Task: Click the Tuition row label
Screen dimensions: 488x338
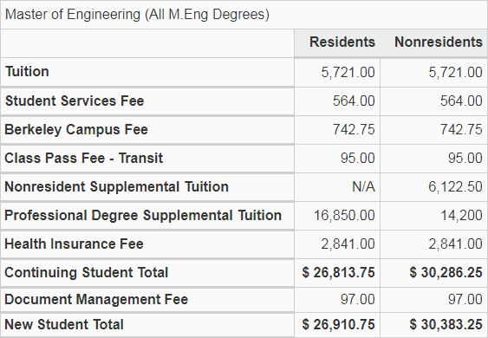Action: [27, 72]
